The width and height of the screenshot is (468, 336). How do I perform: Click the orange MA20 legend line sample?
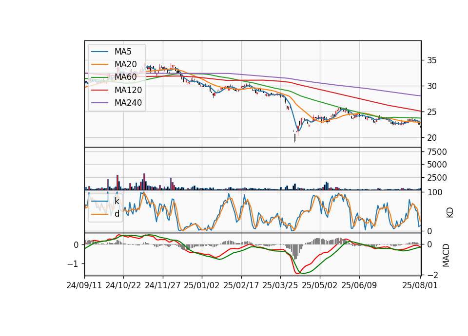(x=99, y=65)
